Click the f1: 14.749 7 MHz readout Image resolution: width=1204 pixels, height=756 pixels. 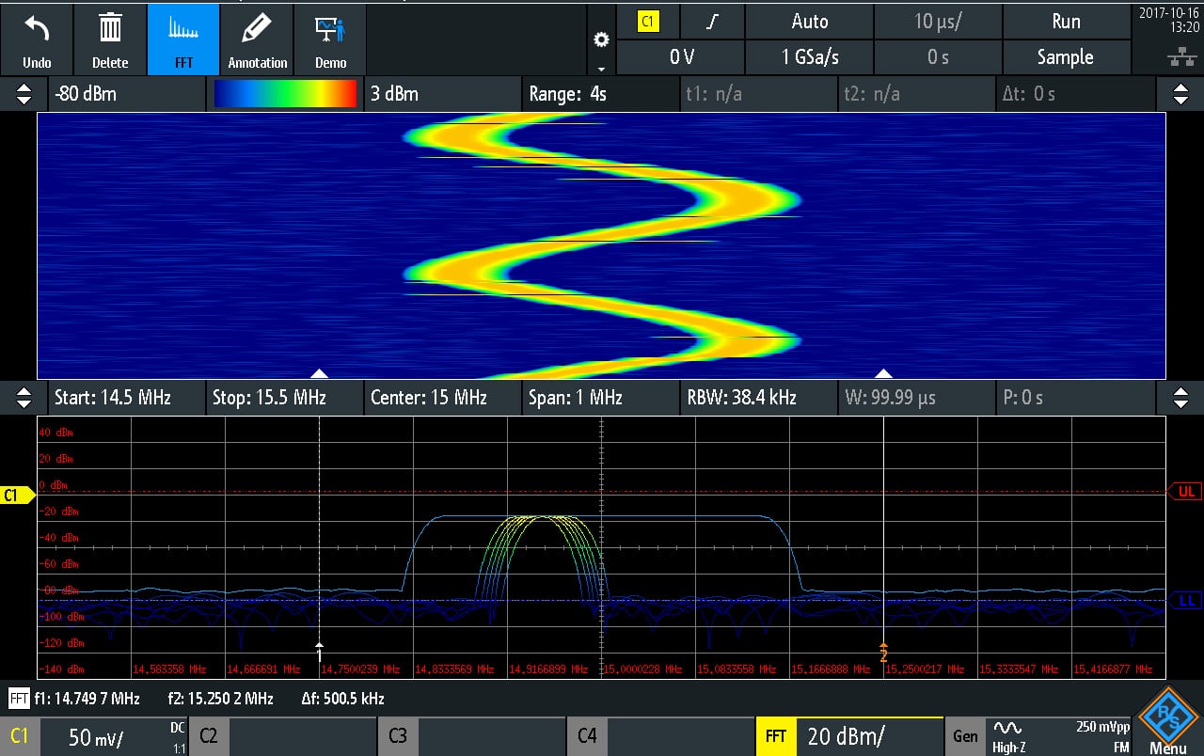(x=87, y=699)
